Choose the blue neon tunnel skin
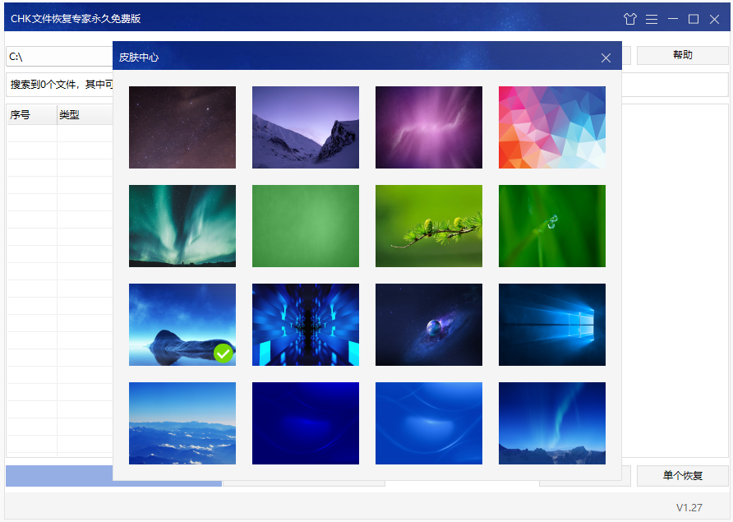Screen dimensions: 733x522 pos(306,325)
